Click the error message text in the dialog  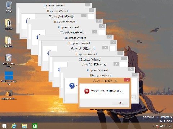coord(106,91)
